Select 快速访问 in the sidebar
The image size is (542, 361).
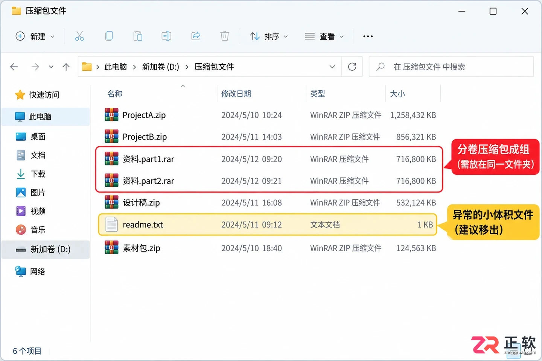tap(37, 95)
